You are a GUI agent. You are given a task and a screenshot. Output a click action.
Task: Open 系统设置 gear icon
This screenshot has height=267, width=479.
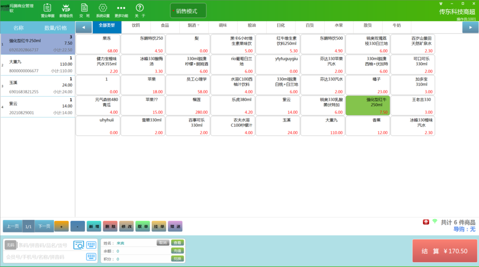[x=103, y=11]
